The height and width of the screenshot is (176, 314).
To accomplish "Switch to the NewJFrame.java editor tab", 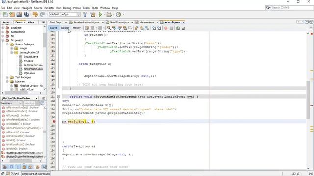I will tap(119, 22).
